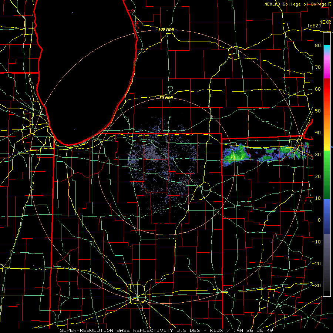333x333 pixels.
Task: Click the 30 dBZ label on the scale
Action: [318, 155]
